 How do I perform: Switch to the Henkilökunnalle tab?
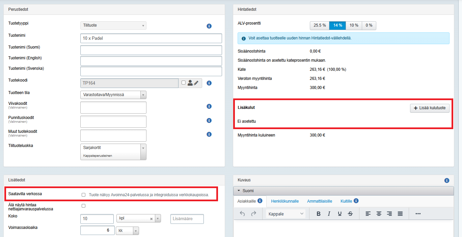click(284, 201)
